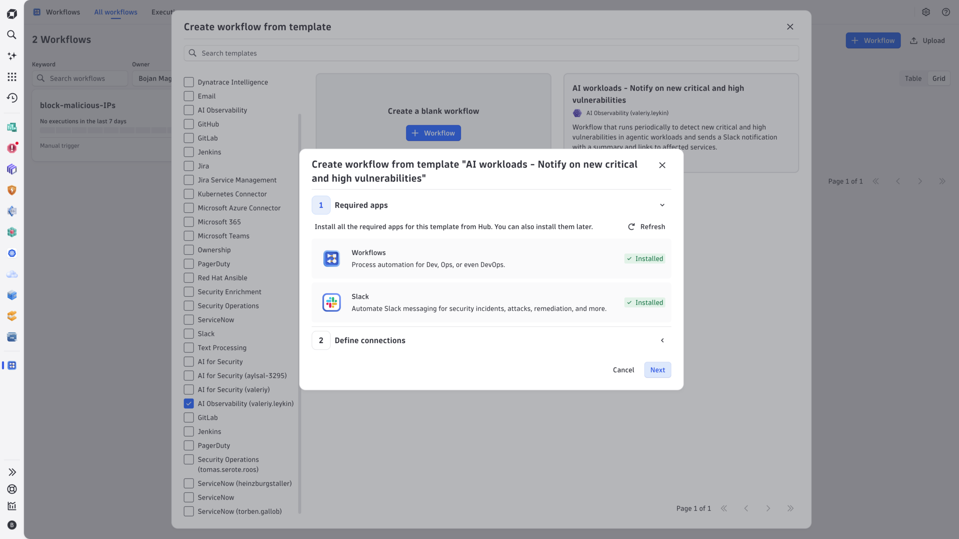Open the AI workloads template card title

tap(658, 94)
